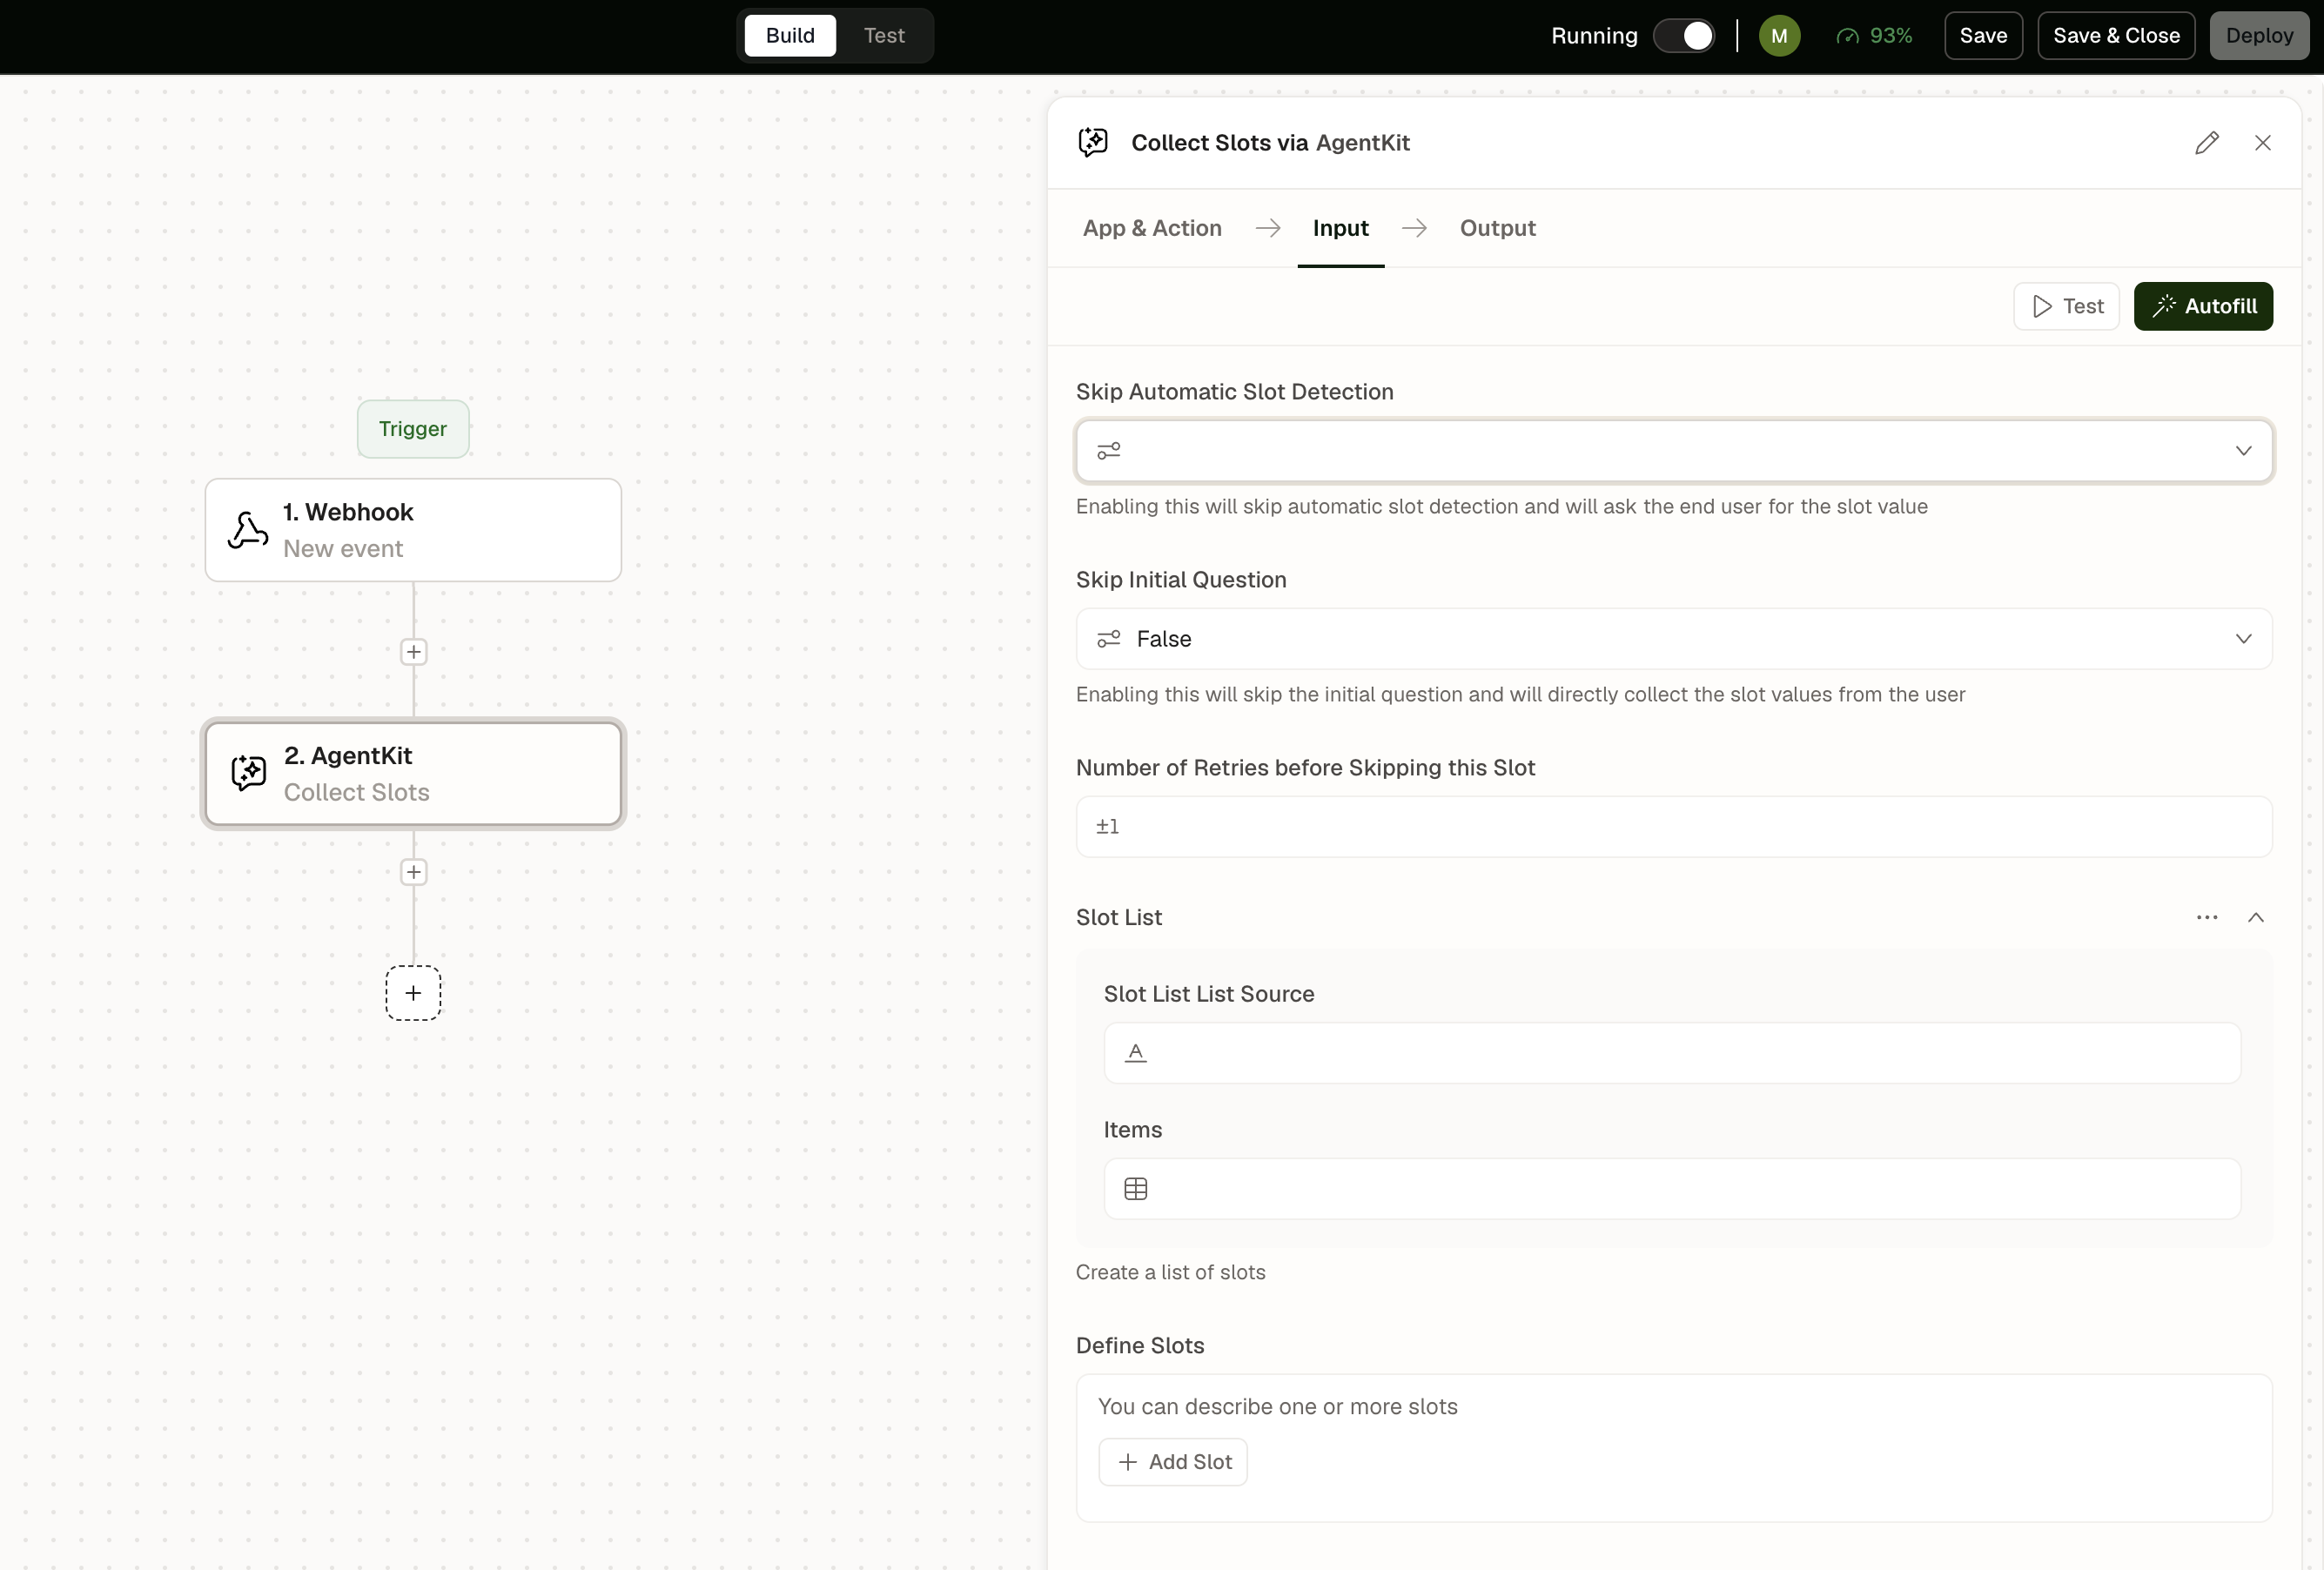This screenshot has height=1570, width=2324.
Task: Open Slot List three-dots menu
Action: pyautogui.click(x=2207, y=917)
